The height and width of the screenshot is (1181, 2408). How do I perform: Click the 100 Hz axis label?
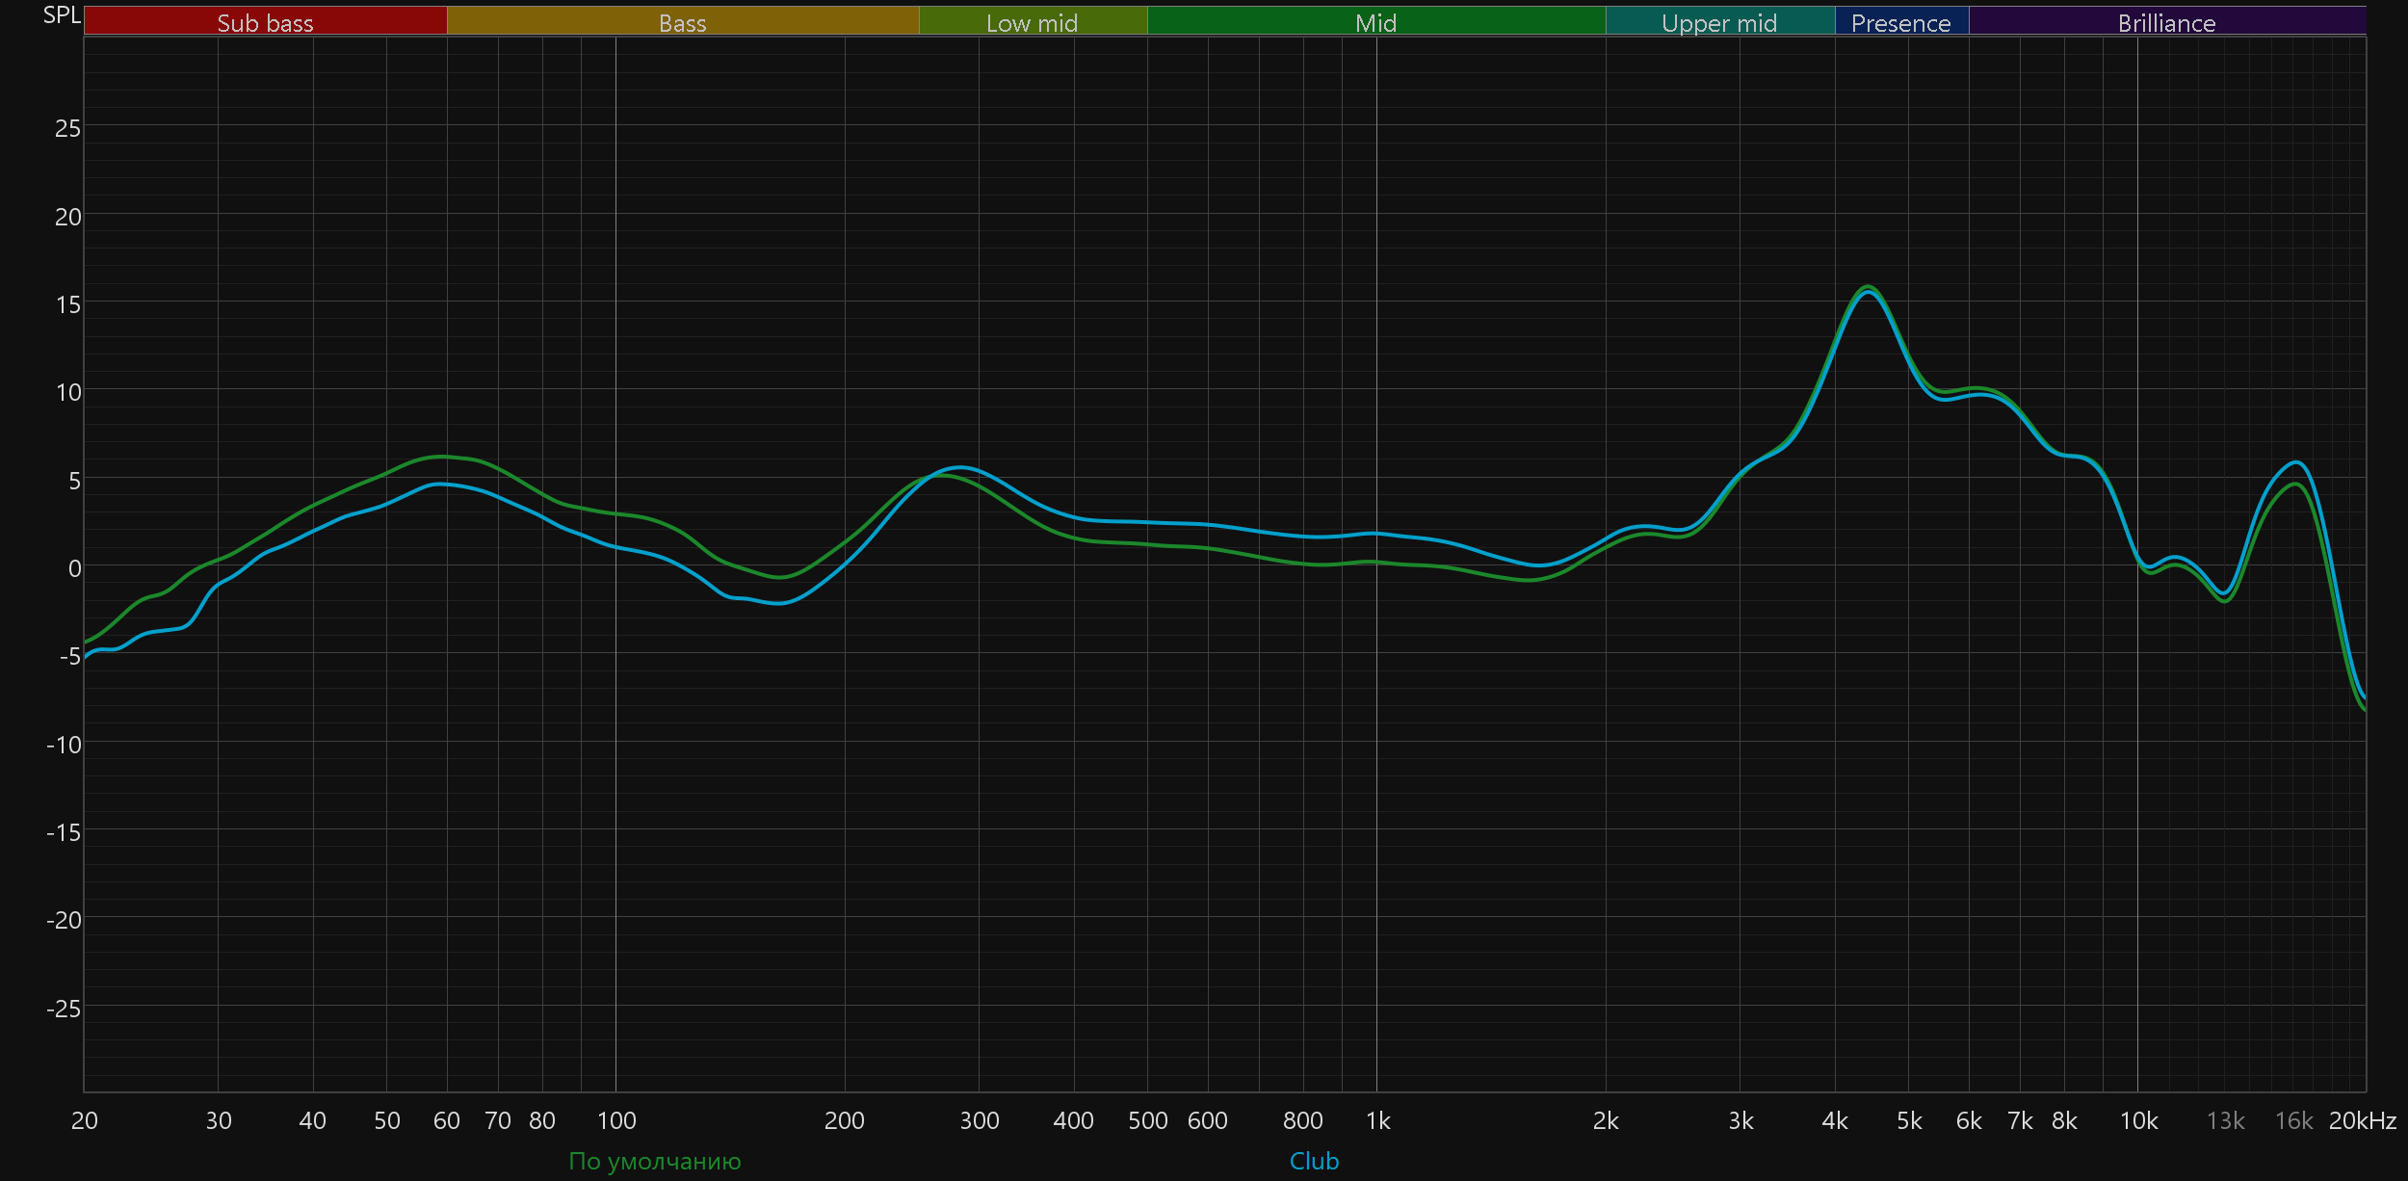coord(616,1120)
